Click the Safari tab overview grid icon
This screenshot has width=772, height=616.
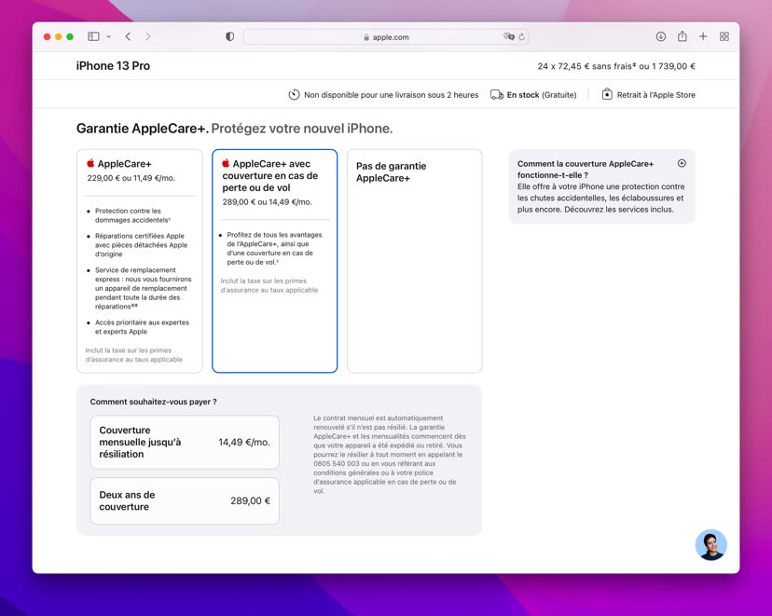[x=724, y=36]
